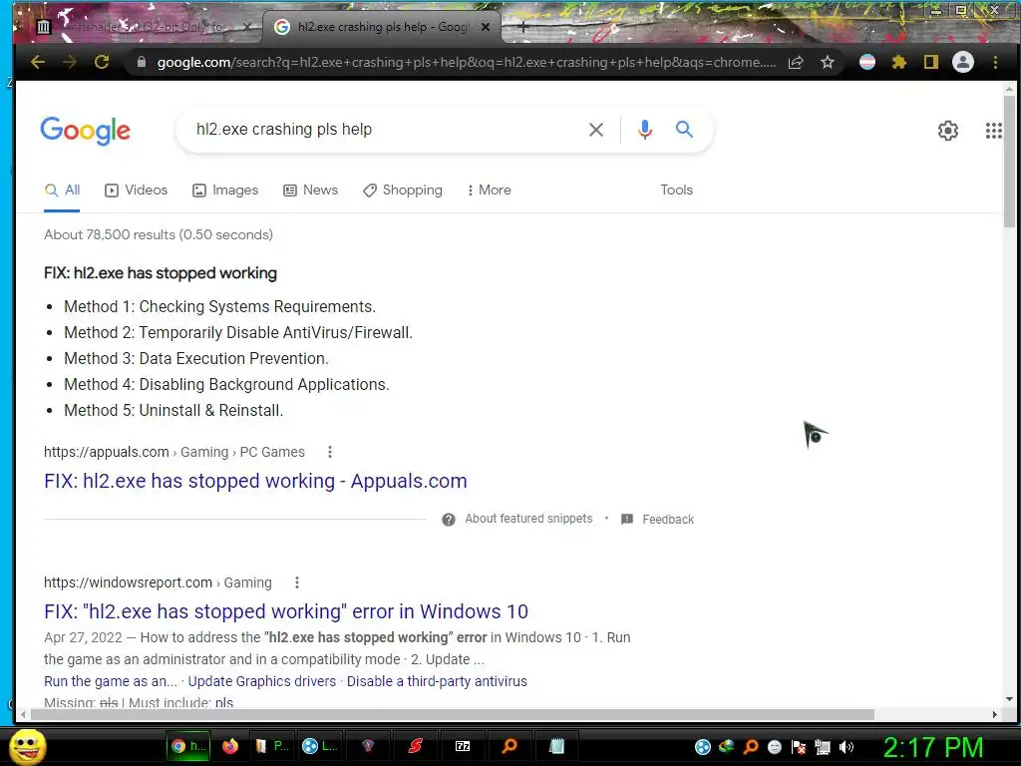Close the Internet Archive background tab
The height and width of the screenshot is (766, 1021).
(x=247, y=27)
